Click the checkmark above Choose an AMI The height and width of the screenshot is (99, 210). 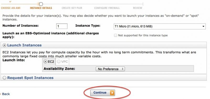click(x=10, y=2)
